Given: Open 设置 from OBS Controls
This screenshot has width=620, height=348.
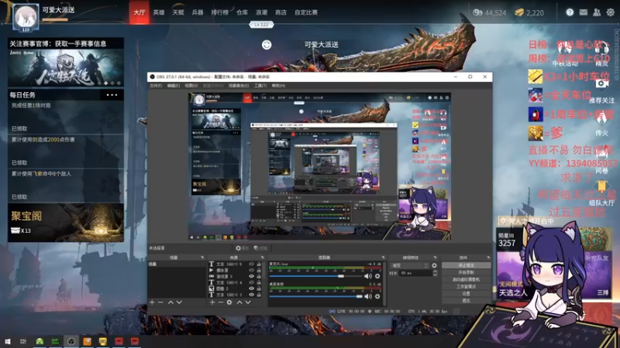Looking at the screenshot, I should (x=467, y=294).
